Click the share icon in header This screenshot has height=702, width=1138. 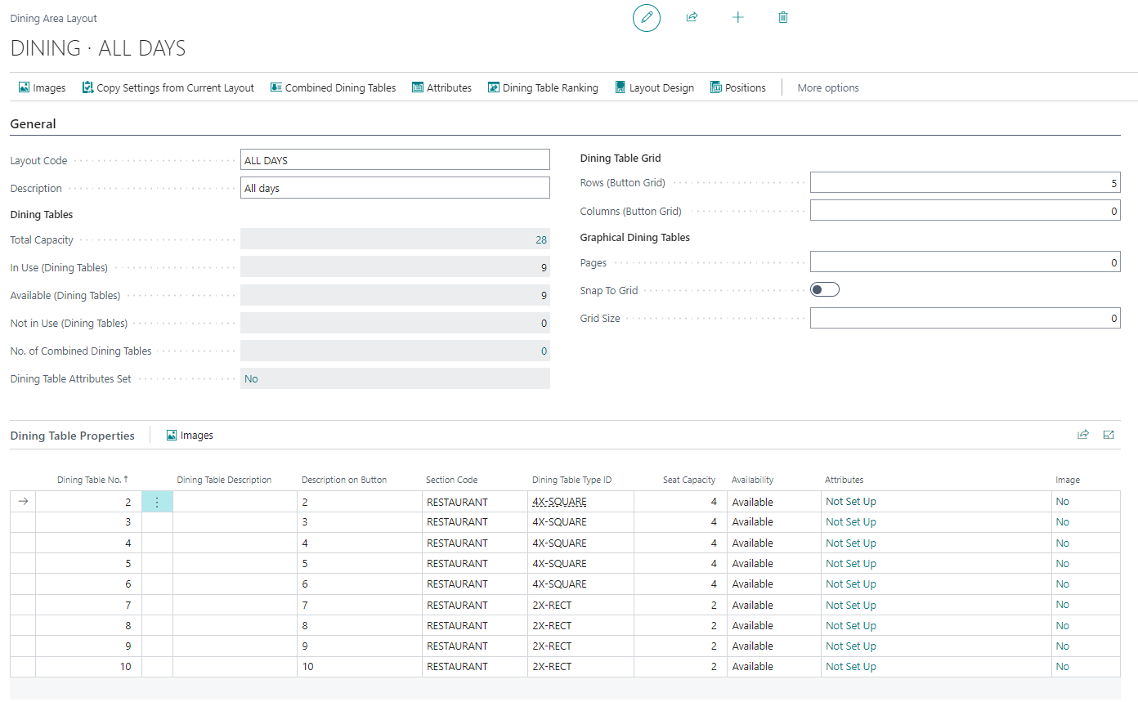click(692, 17)
